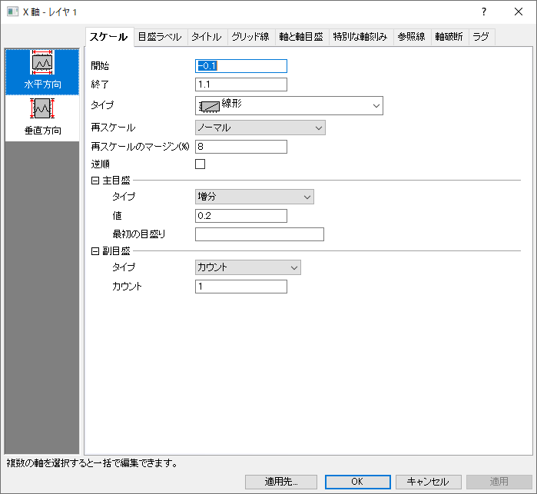Click the 開始 input field
The image size is (537, 494).
[x=241, y=66]
